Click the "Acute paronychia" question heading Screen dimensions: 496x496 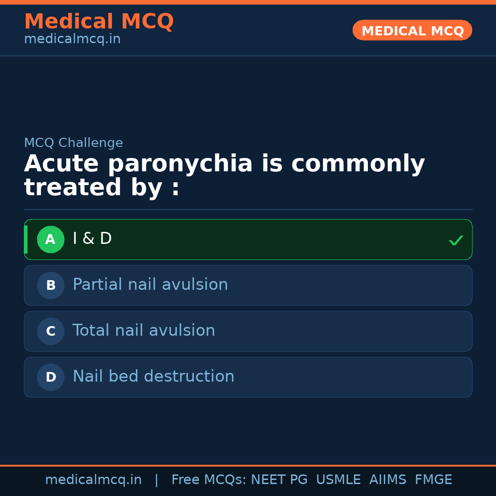[x=224, y=176]
